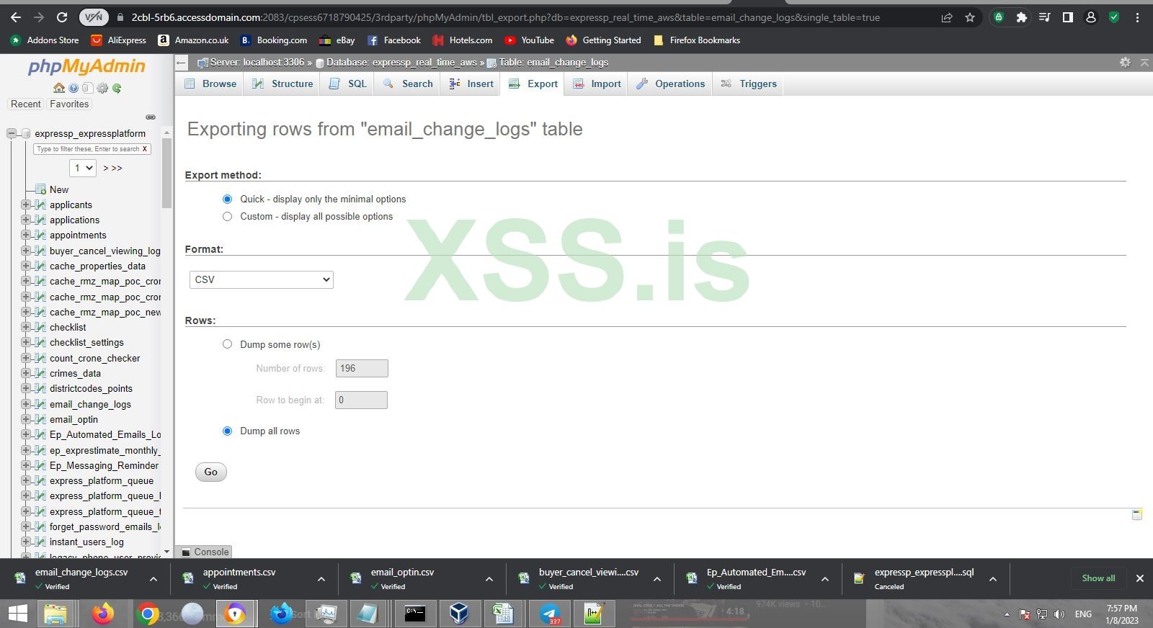The width and height of the screenshot is (1153, 628).
Task: Open Chrome from the taskbar
Action: pos(147,614)
